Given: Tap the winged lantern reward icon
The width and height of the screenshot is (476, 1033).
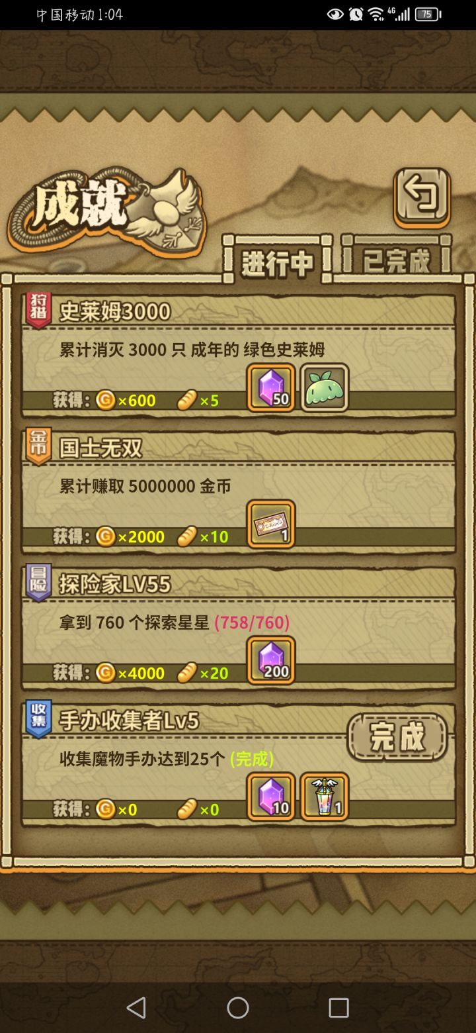Looking at the screenshot, I should 324,797.
